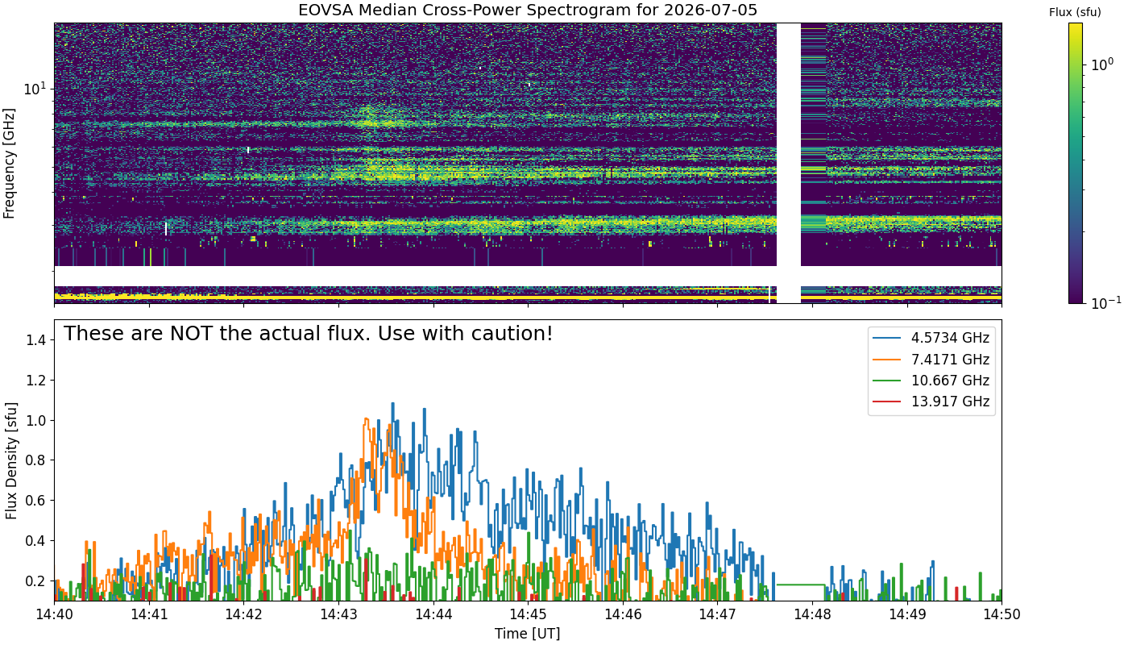Click the 14:43 time axis tick label

click(338, 614)
